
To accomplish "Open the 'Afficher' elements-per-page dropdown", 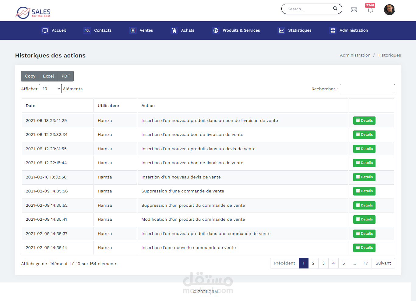I will pos(50,88).
